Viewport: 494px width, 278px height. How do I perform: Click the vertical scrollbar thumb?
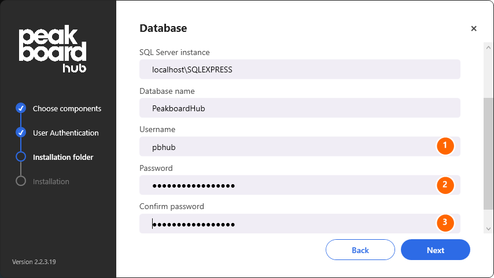click(x=488, y=153)
